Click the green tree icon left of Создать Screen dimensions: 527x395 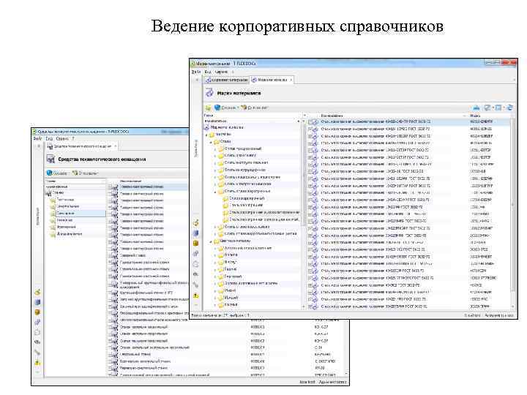(209, 108)
